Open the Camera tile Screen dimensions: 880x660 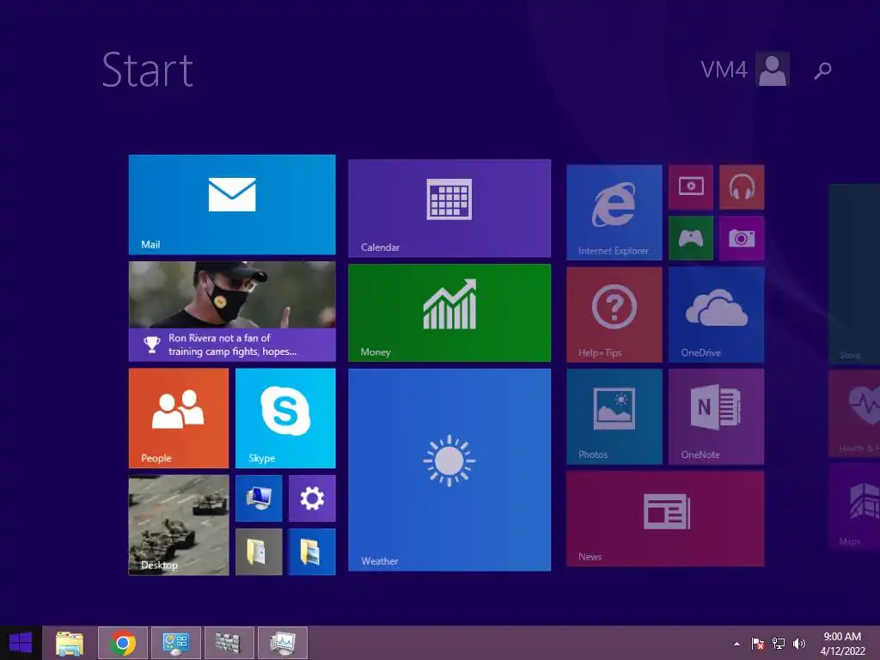coord(742,238)
